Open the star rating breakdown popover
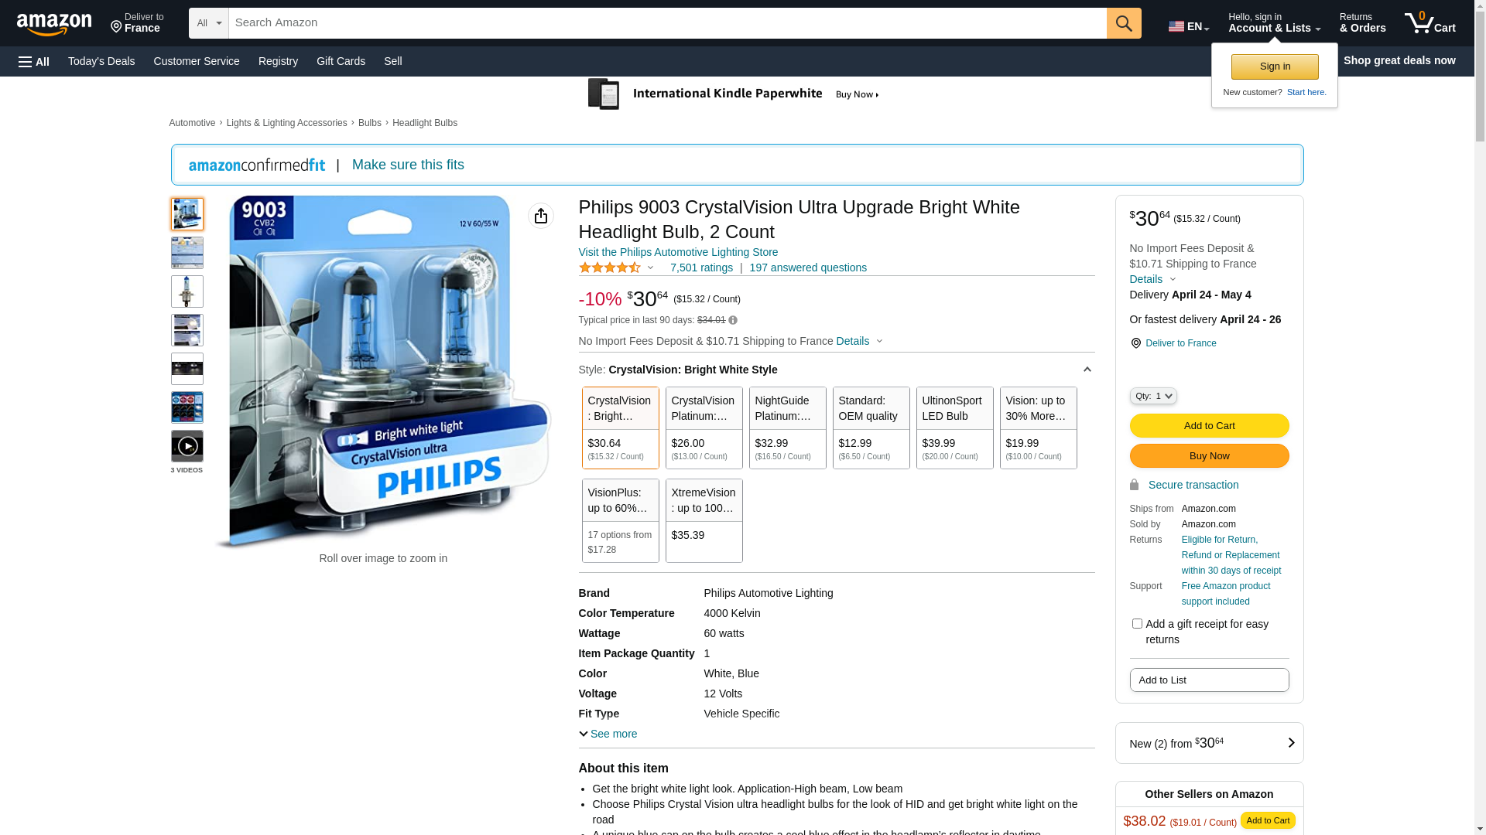The image size is (1486, 835). point(617,268)
